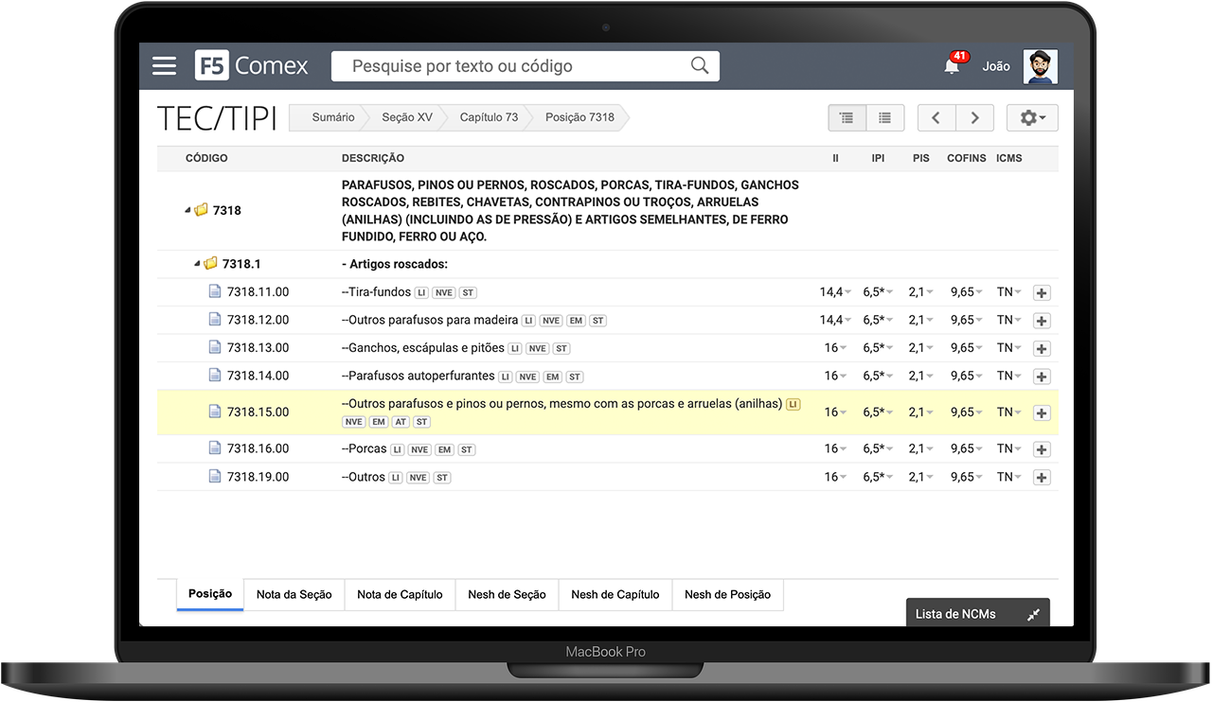Click the plus icon for 7318.19.00
The image size is (1212, 719).
click(1041, 478)
